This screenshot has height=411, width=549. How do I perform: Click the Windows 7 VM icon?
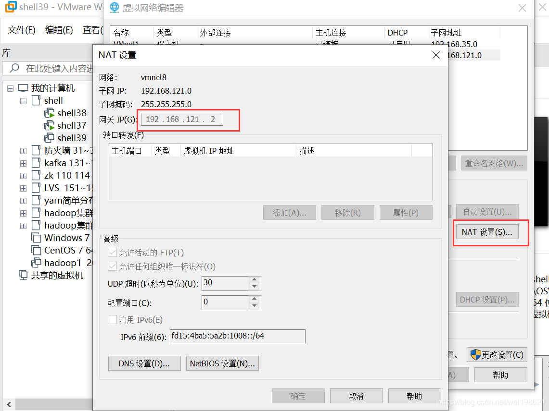click(x=36, y=238)
